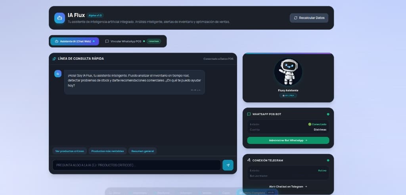Choose the 'Ver productos críticos' suggestion
Screen dimensions: 406x195
pyautogui.click(x=70, y=151)
